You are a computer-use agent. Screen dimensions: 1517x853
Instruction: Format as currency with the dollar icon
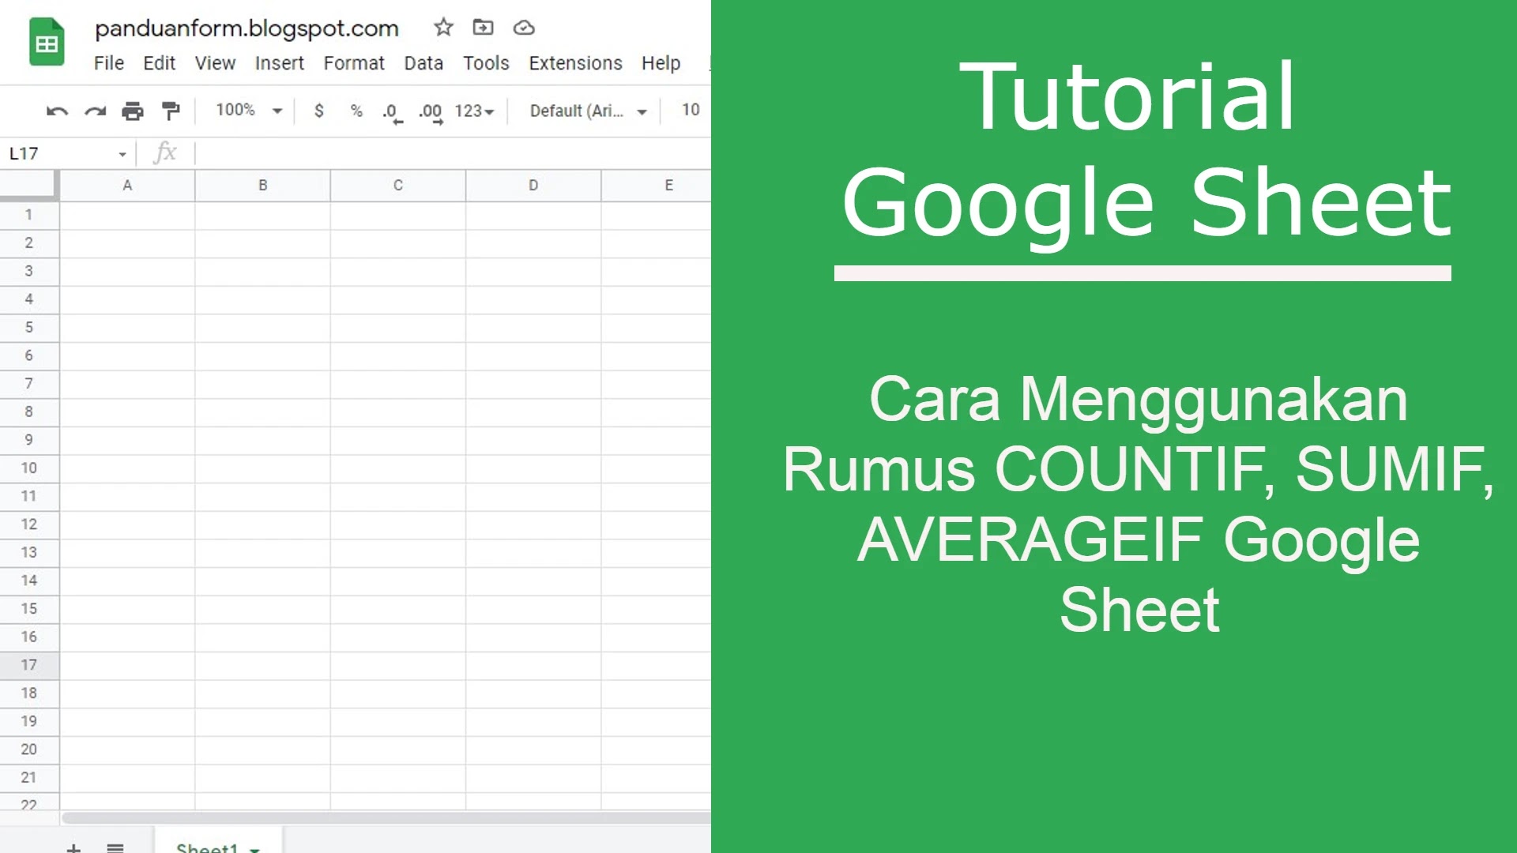(x=318, y=111)
